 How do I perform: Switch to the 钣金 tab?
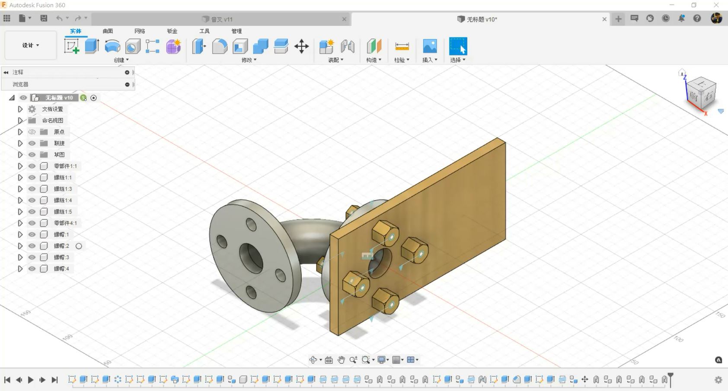(x=172, y=31)
